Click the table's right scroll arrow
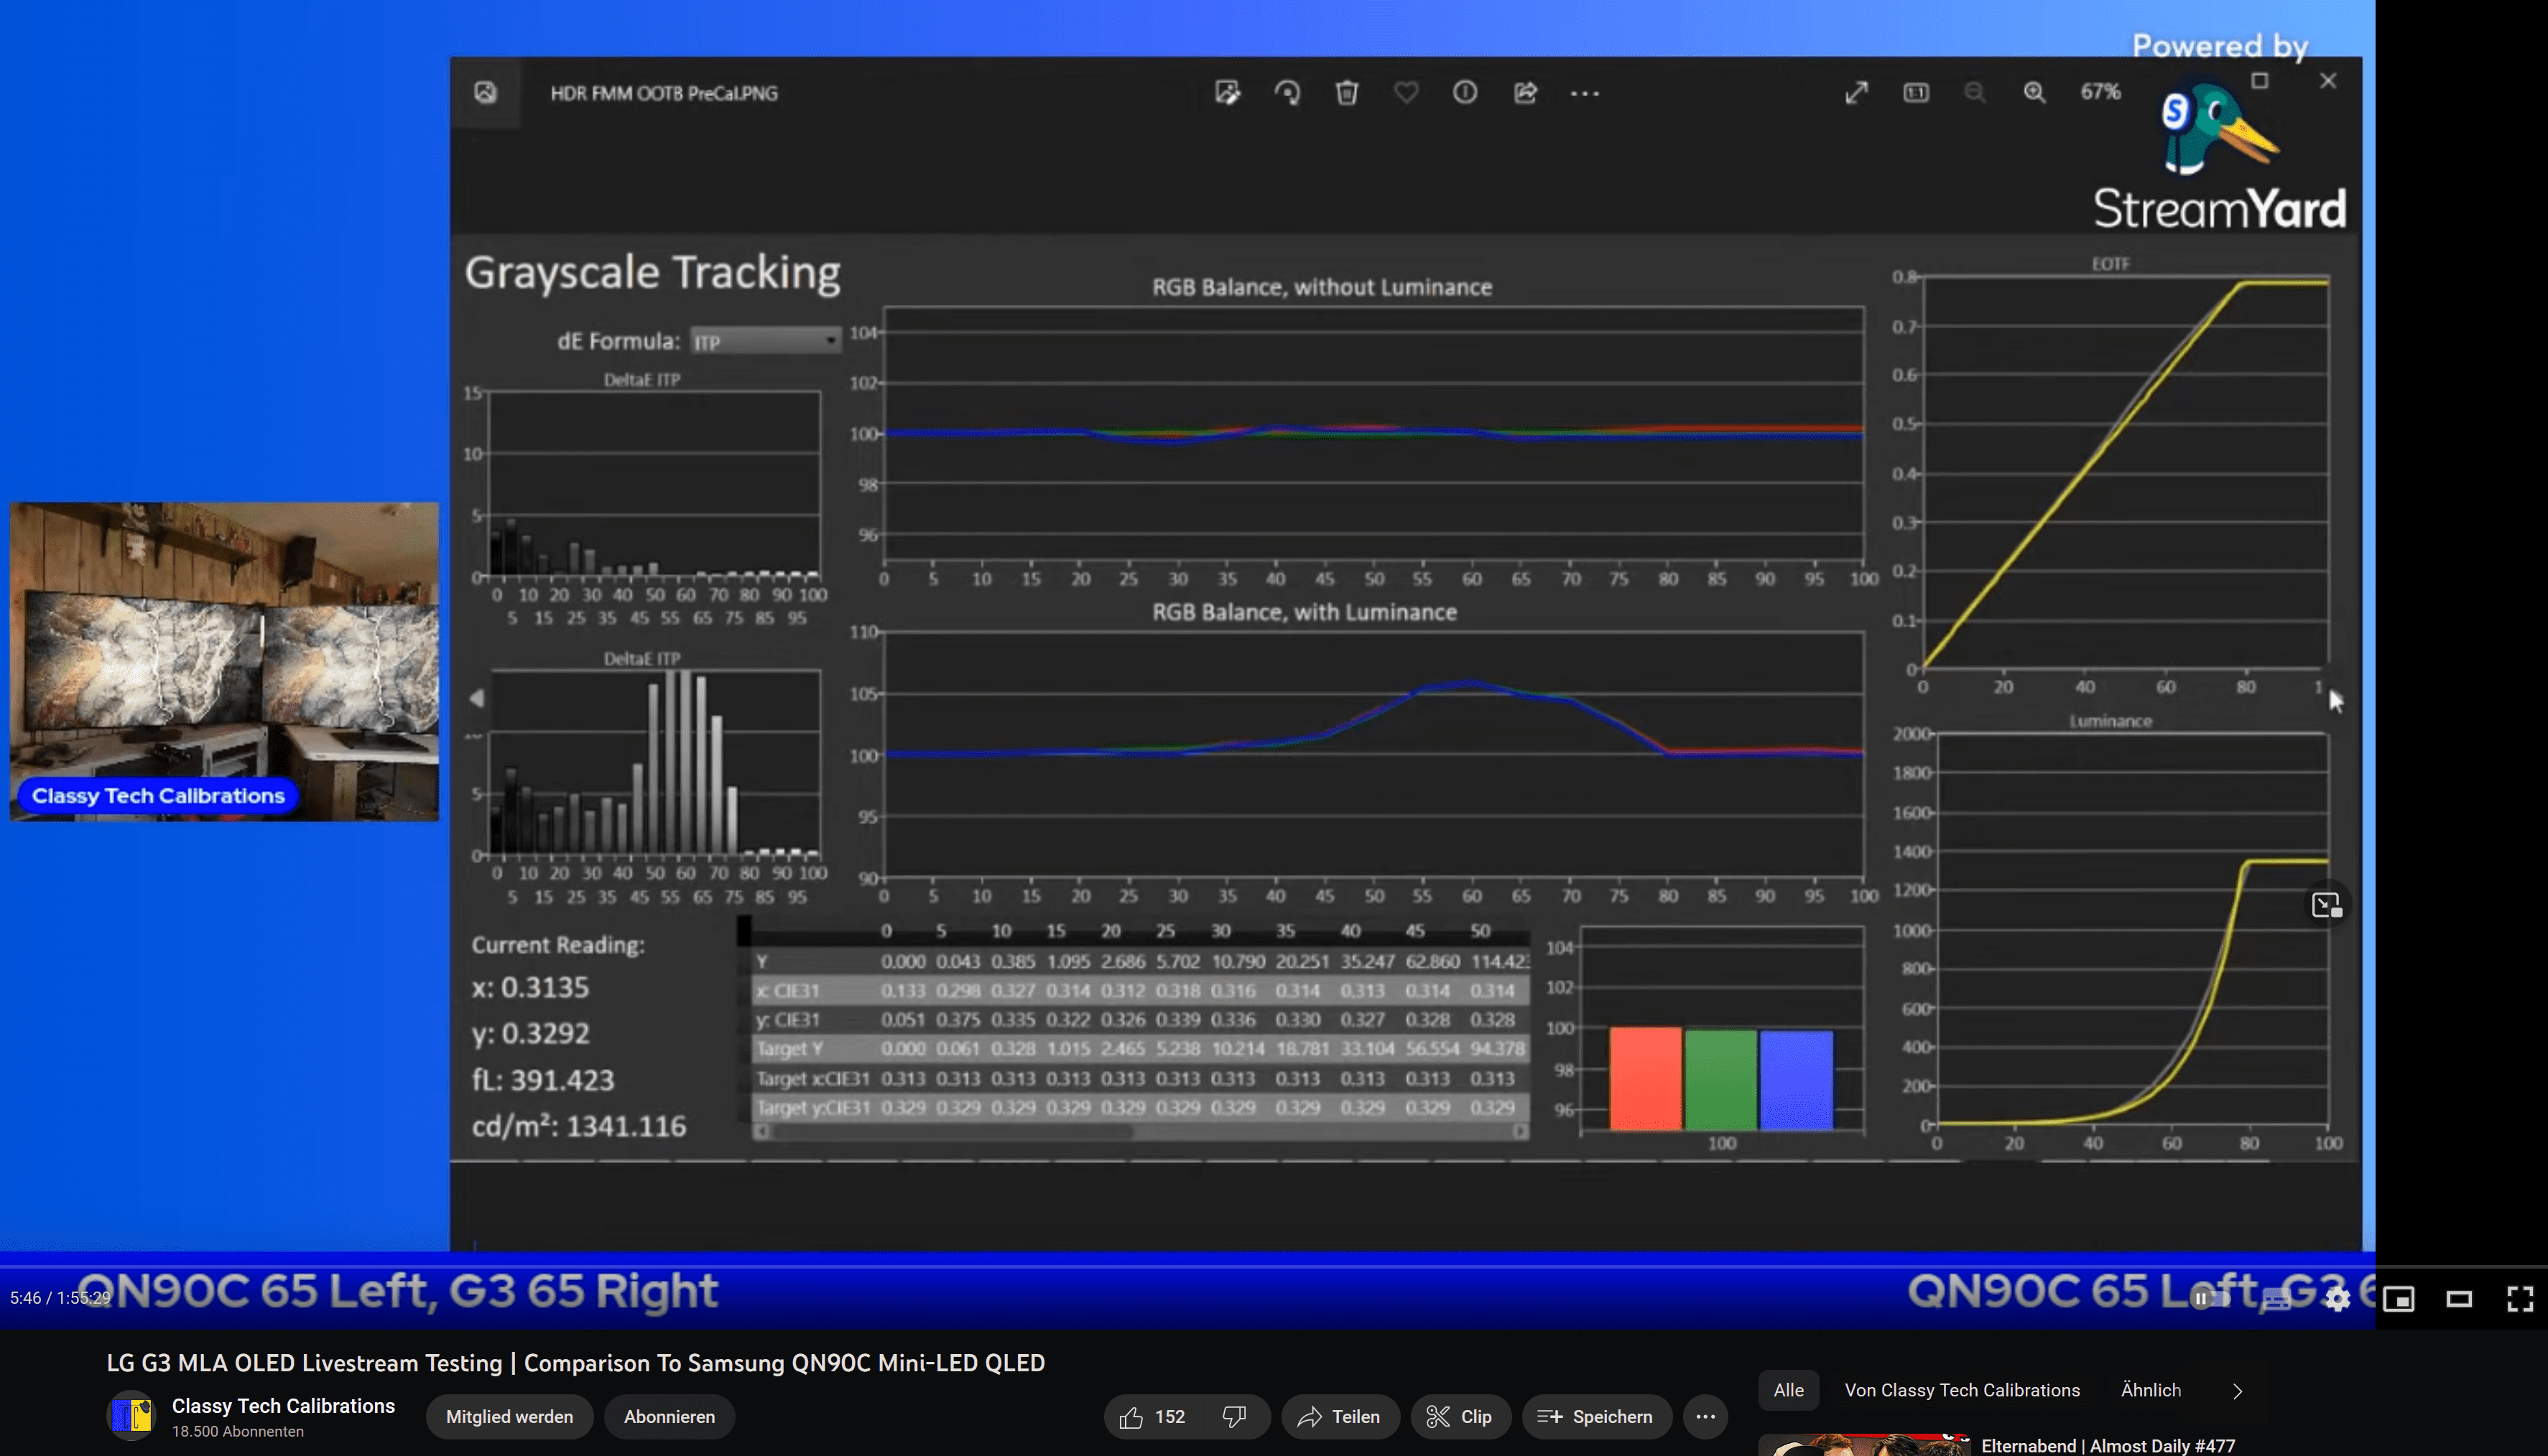 coord(1519,1131)
